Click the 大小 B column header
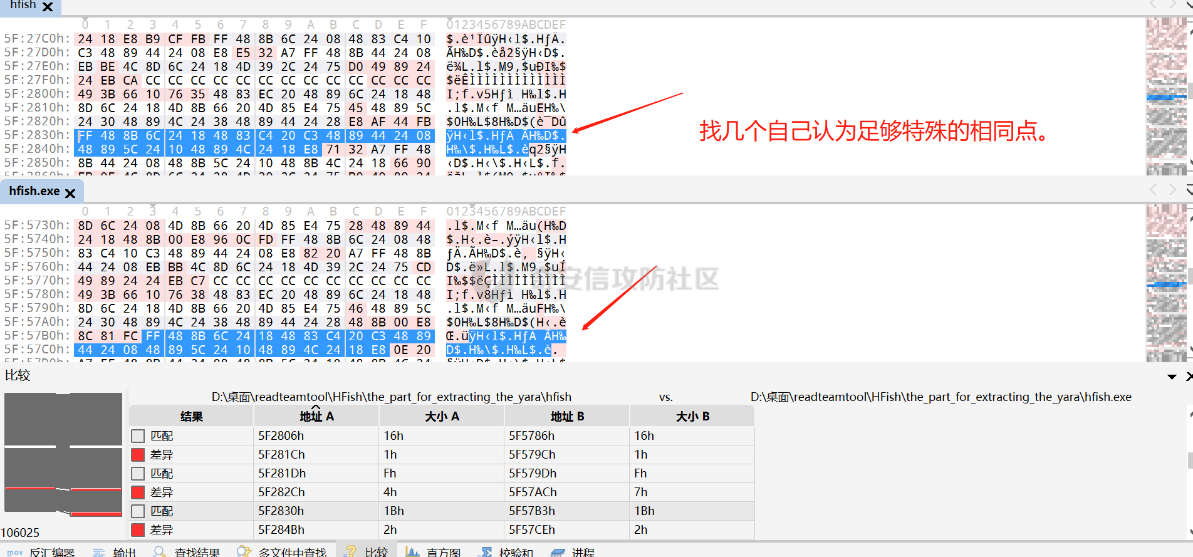The height and width of the screenshot is (557, 1193). coord(692,416)
